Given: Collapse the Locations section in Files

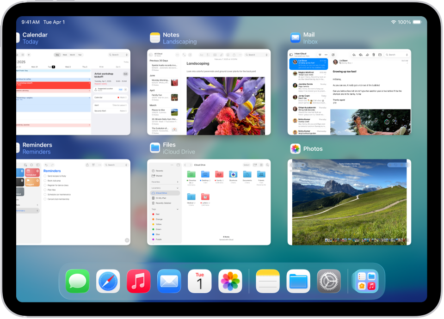Looking at the screenshot, I should (177, 188).
